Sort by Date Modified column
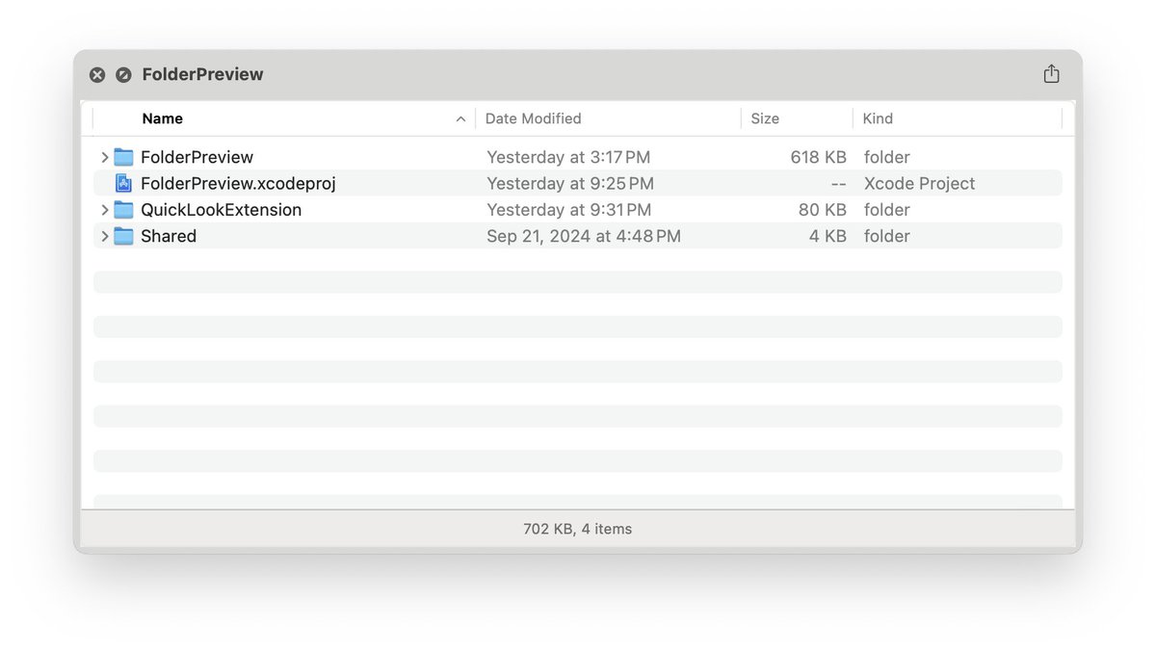This screenshot has height=651, width=1156. (533, 118)
